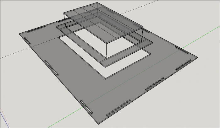Select the top face of the transparent box
This screenshot has height=128, width=220.
(x=104, y=22)
